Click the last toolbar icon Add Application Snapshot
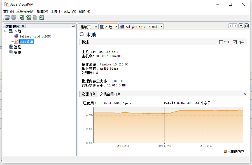This screenshot has width=252, height=165. [x=41, y=18]
